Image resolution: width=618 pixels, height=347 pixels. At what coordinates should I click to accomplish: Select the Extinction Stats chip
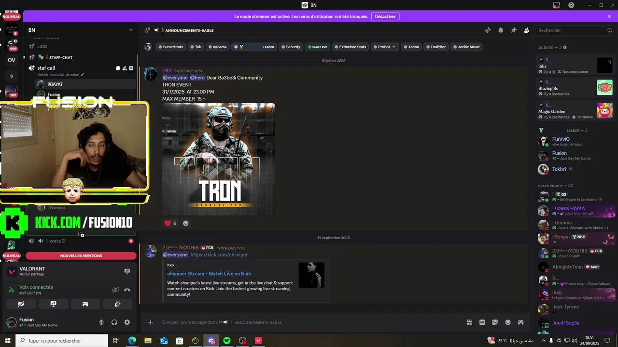(x=351, y=47)
